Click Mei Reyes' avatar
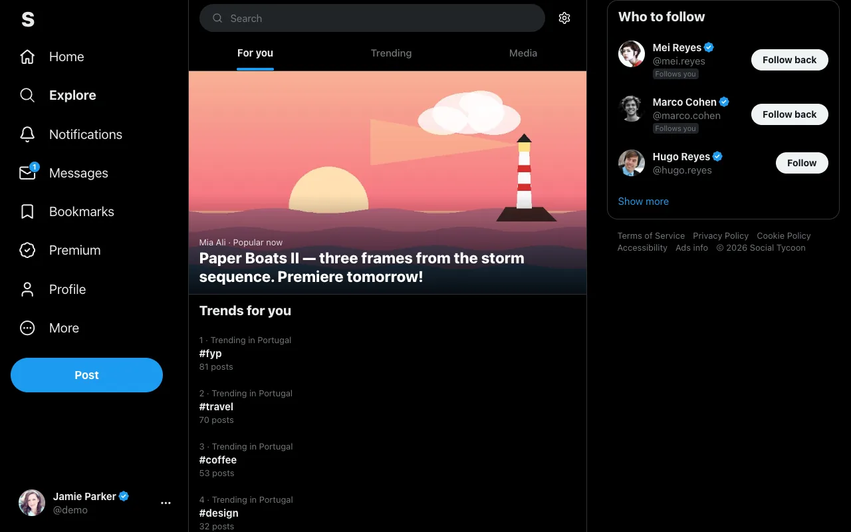 (632, 54)
